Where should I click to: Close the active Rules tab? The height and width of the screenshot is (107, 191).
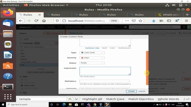[40, 15]
